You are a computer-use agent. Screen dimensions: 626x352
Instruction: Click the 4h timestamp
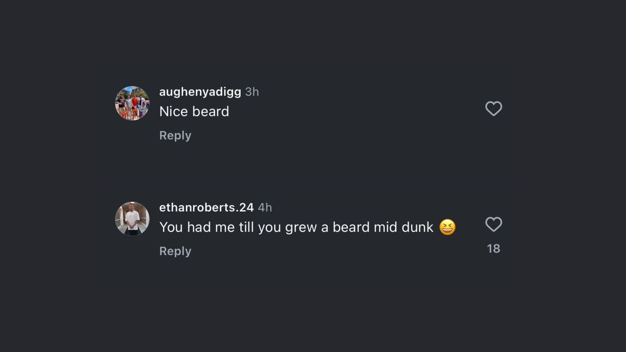click(x=265, y=208)
